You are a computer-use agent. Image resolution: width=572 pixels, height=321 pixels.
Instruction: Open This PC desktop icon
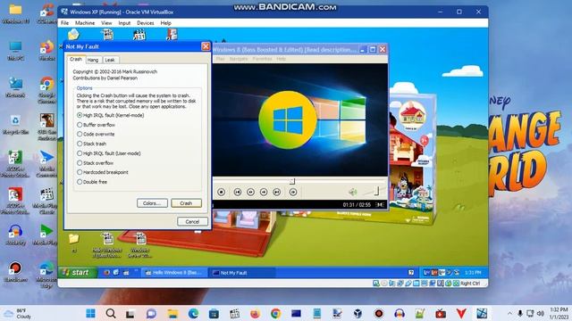pyautogui.click(x=15, y=51)
